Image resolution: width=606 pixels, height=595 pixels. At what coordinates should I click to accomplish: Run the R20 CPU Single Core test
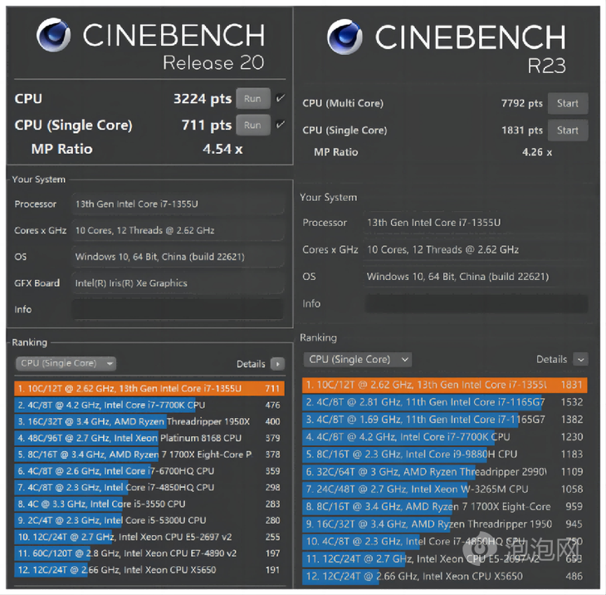[252, 125]
